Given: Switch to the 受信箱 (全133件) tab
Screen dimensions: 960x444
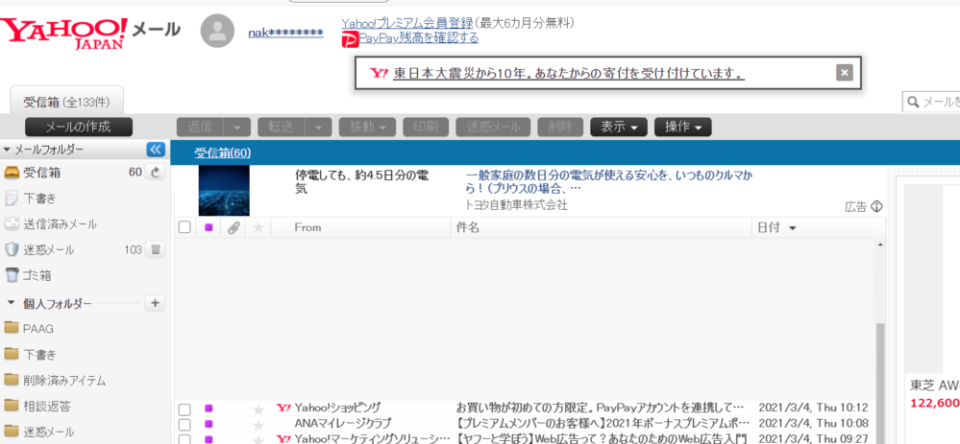Looking at the screenshot, I should [67, 101].
